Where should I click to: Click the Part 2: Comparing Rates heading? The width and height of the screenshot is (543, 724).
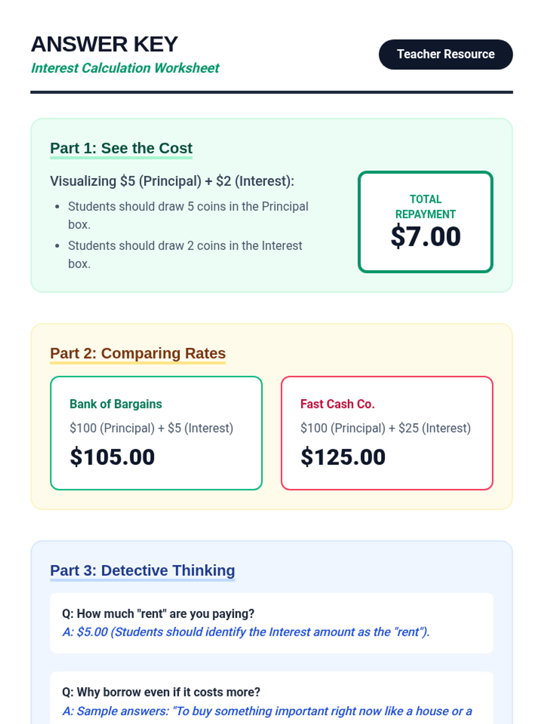(138, 353)
